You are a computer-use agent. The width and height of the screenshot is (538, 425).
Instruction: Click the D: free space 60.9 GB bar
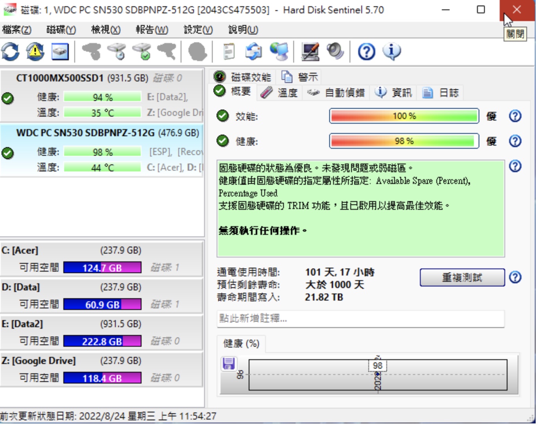point(102,304)
